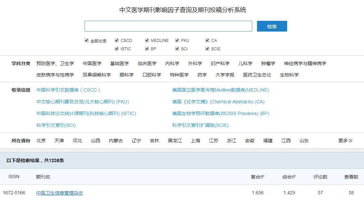Viewport: 364px width, 200px height.
Task: Uncheck the ISTIC checkbox
Action: click(117, 49)
